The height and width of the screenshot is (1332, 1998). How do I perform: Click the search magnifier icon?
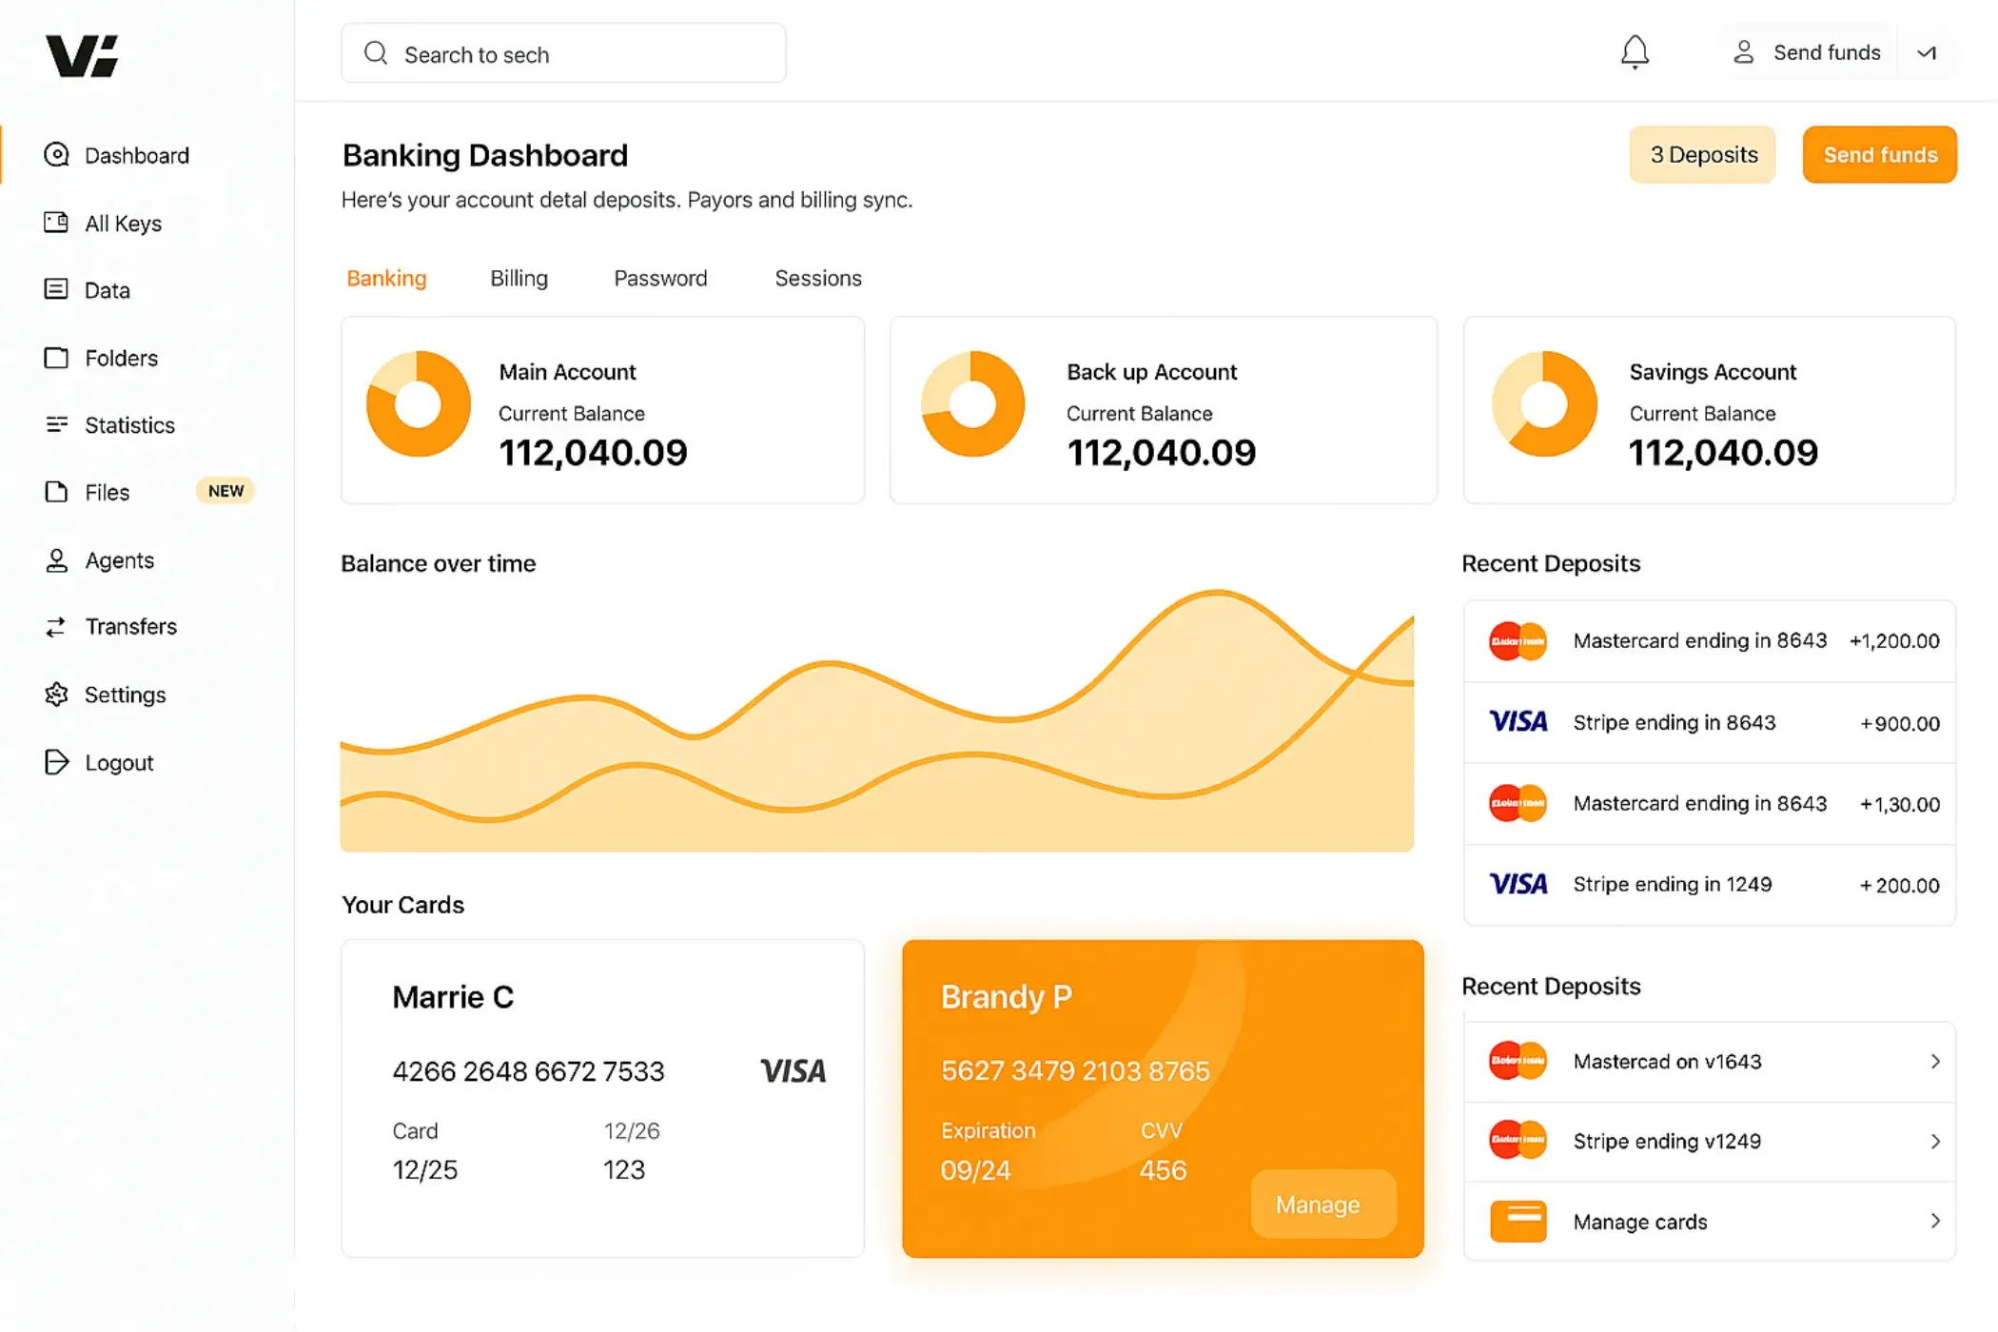pyautogui.click(x=376, y=53)
